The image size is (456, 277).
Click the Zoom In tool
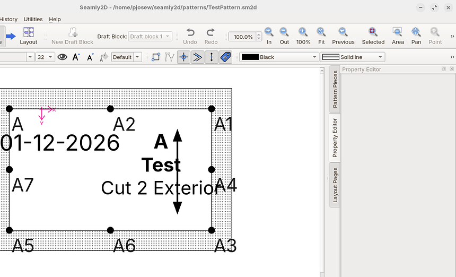pyautogui.click(x=269, y=36)
